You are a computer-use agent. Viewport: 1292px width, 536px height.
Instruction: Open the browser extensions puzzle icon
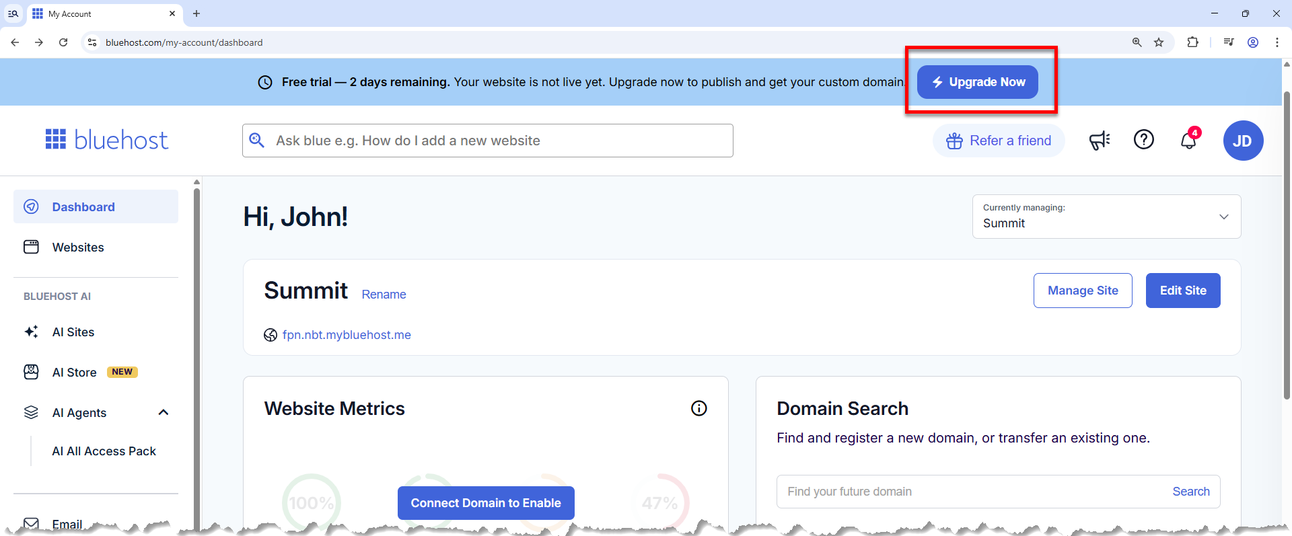click(1192, 42)
